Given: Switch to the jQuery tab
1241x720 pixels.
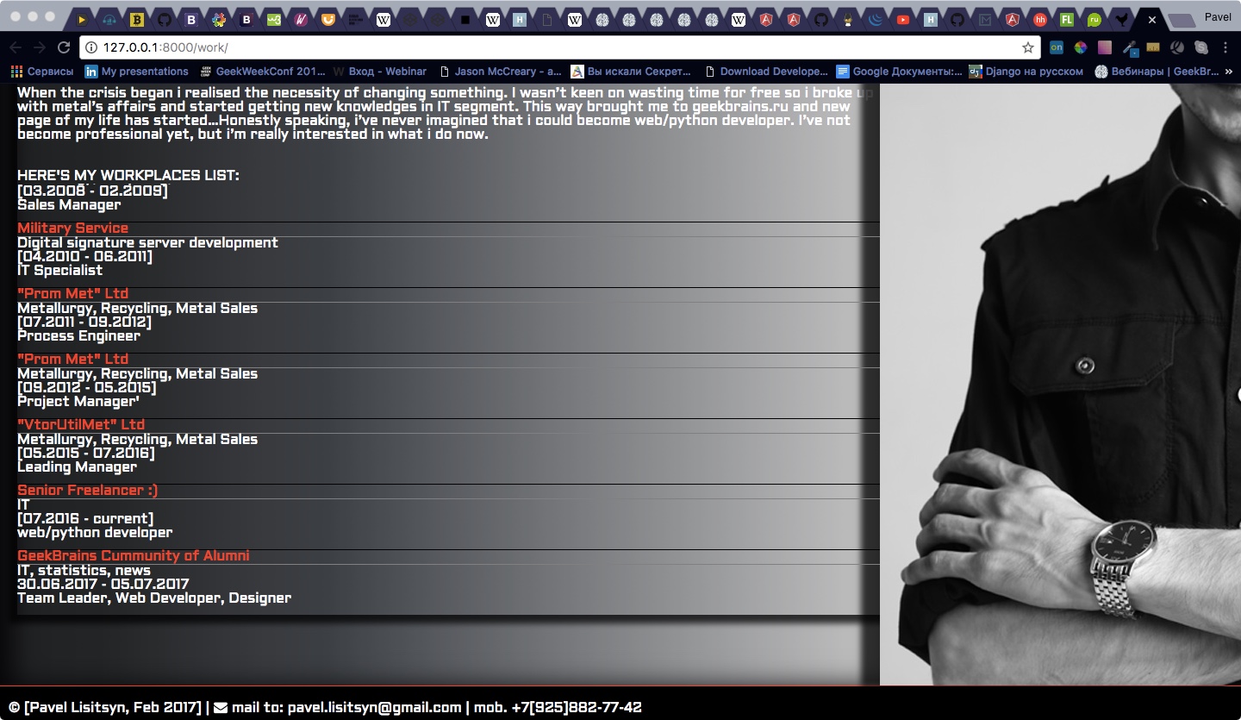Looking at the screenshot, I should pos(876,19).
